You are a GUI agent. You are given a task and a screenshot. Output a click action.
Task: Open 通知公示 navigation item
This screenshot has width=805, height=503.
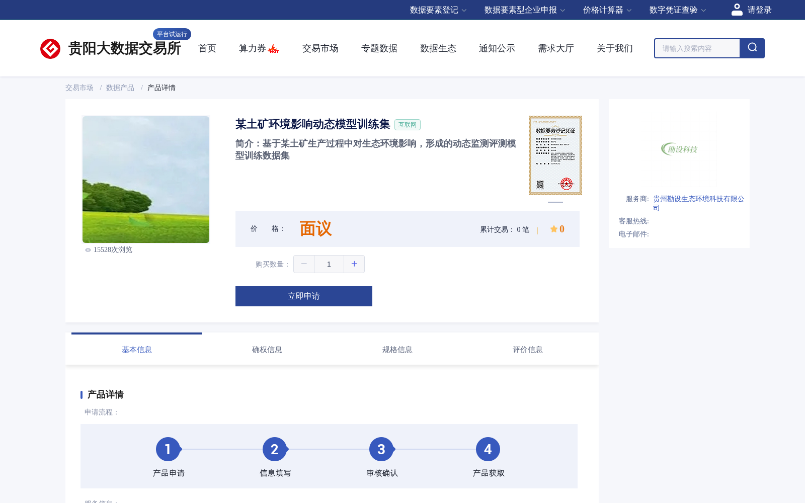pos(497,48)
